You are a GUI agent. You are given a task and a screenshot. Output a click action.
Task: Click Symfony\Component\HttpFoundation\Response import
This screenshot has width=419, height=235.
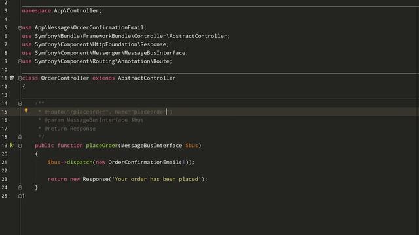(x=100, y=44)
